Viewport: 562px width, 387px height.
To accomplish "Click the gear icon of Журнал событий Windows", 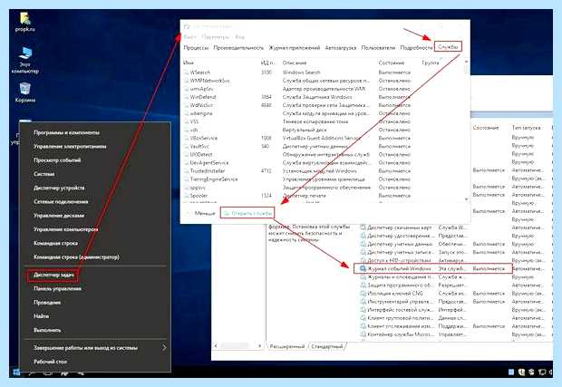I will [363, 268].
